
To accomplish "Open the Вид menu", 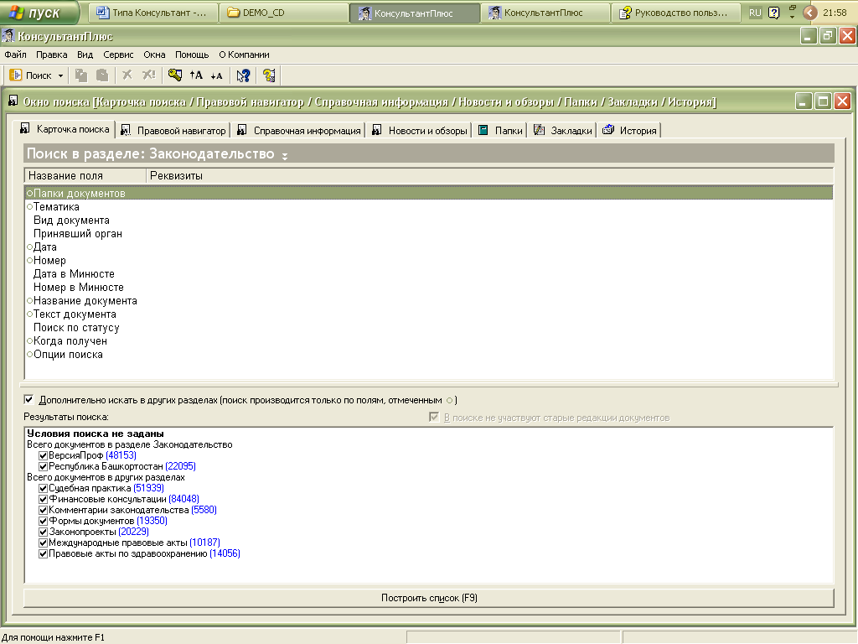I will pyautogui.click(x=85, y=55).
